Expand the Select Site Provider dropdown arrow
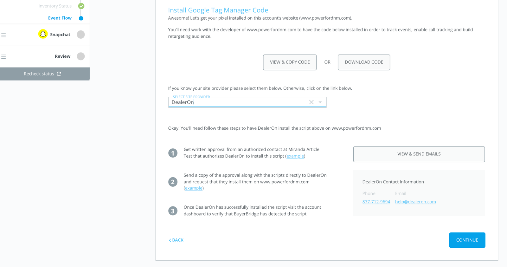507x267 pixels. point(320,102)
